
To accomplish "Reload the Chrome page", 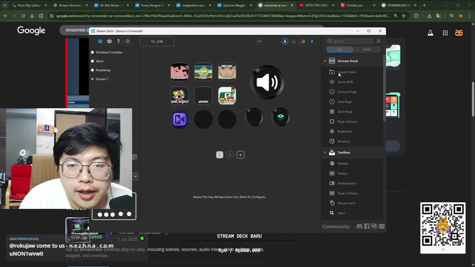I will (x=23, y=16).
